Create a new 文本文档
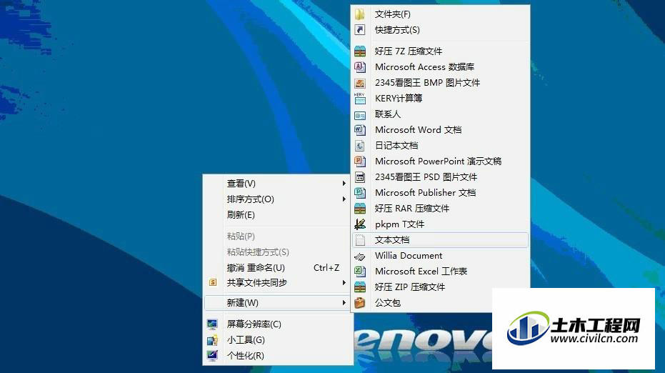This screenshot has height=373, width=665. (440, 240)
